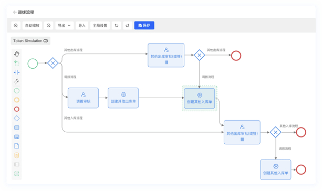
Task: Select the gateway right after the start event
Action: 53,63
